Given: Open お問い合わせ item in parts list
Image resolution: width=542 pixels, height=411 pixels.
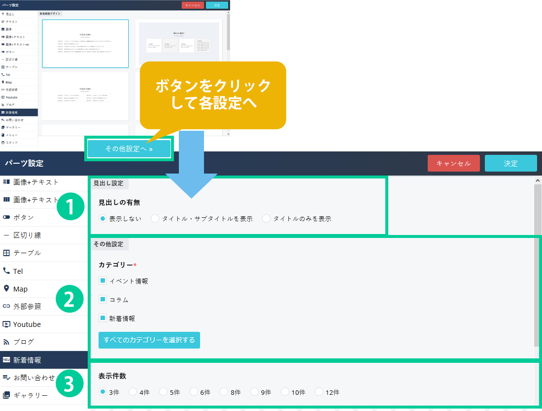Looking at the screenshot, I should pos(34,378).
